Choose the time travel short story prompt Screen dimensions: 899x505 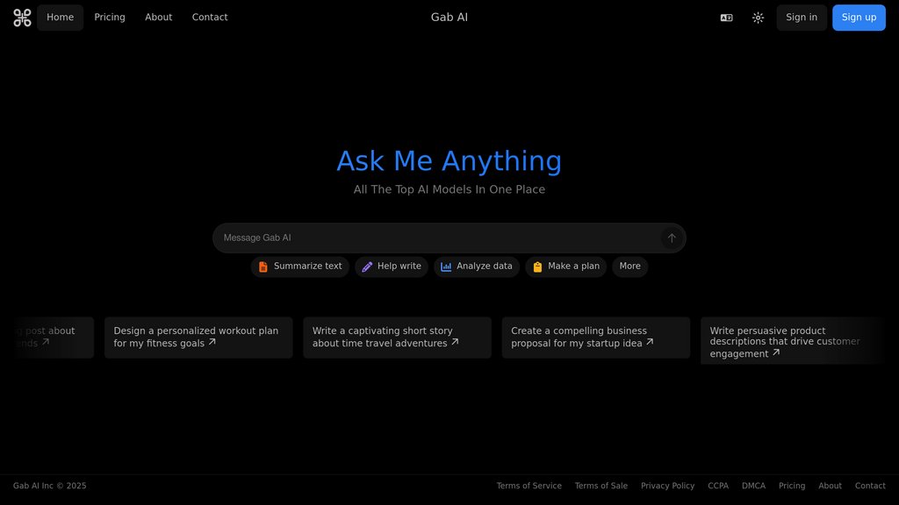click(397, 338)
